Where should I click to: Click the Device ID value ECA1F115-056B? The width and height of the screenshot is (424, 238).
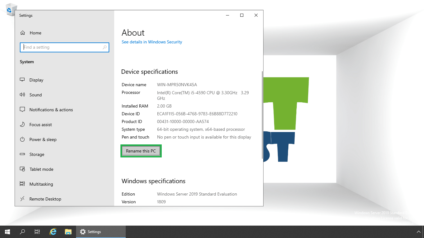[x=197, y=114]
